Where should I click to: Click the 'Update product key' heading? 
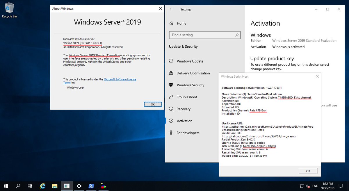coord(272,58)
